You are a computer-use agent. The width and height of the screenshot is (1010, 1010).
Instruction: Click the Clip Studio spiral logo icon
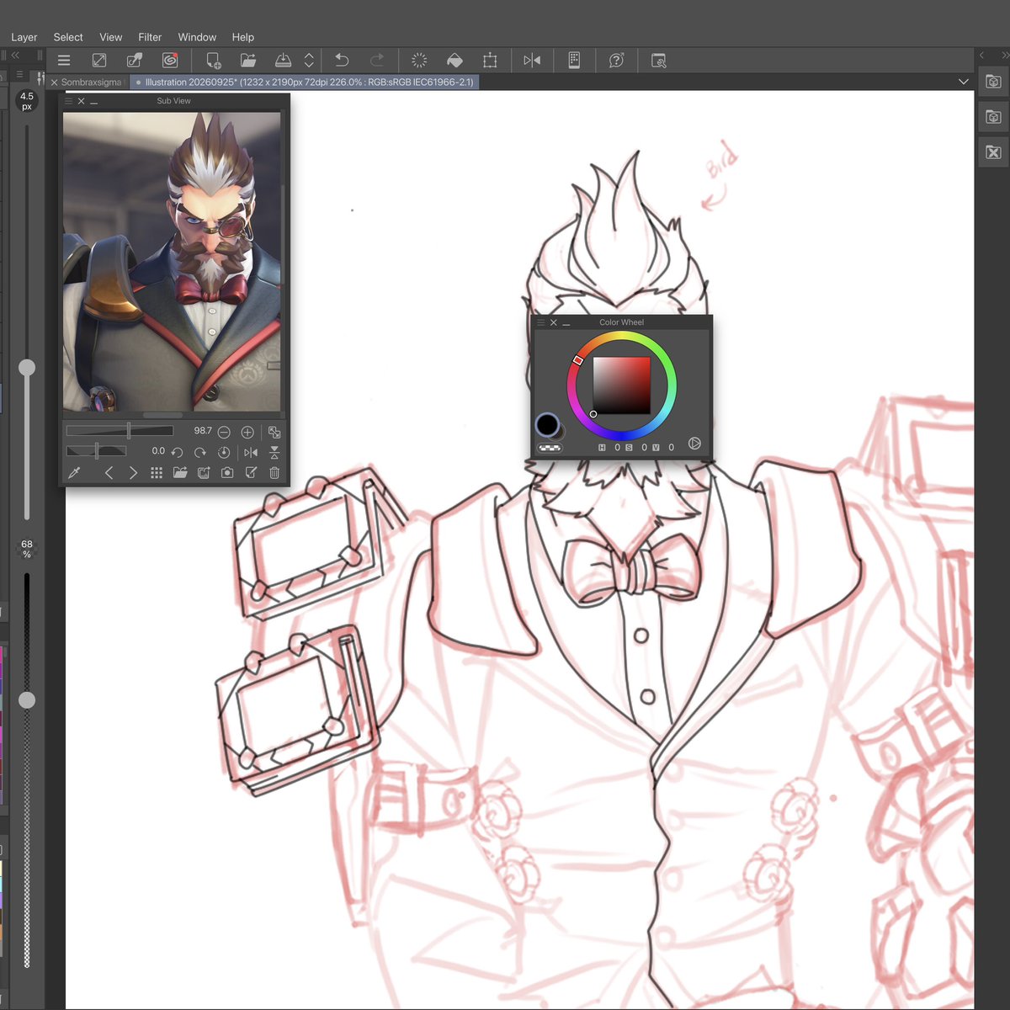click(170, 61)
